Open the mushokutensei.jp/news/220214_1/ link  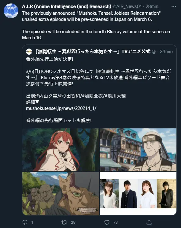61,108
